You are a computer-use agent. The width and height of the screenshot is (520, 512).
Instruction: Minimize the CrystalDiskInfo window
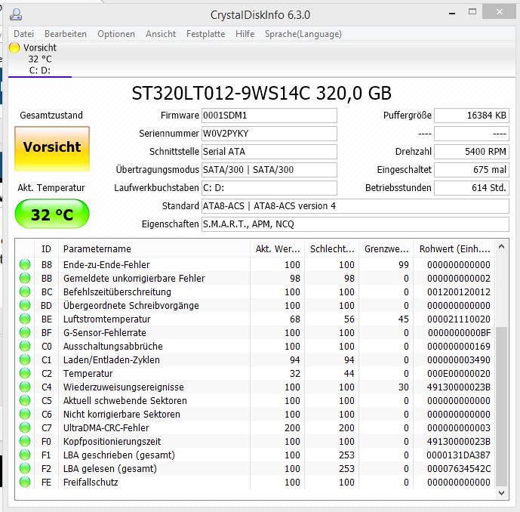451,14
